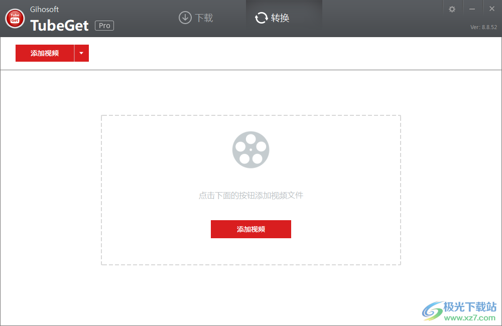Click the Pro badge label

(104, 26)
